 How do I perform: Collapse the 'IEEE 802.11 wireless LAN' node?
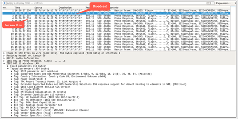[4, 63]
